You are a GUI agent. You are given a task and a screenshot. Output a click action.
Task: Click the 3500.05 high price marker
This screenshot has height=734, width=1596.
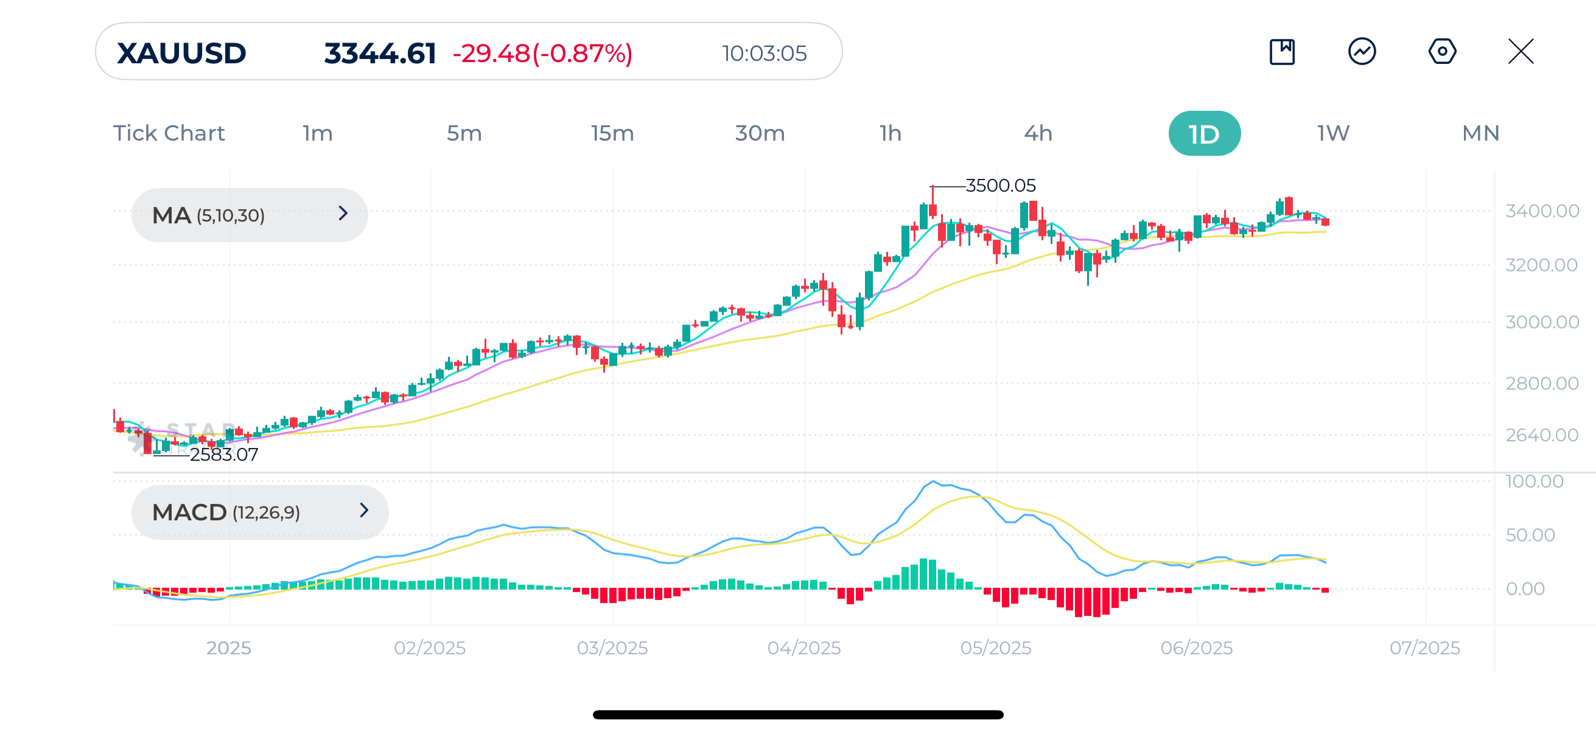click(1001, 185)
